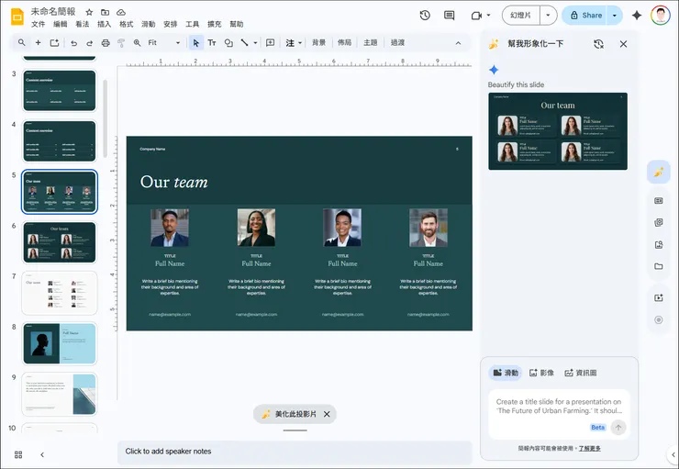Select the 滑動 slide generation mode

point(506,373)
